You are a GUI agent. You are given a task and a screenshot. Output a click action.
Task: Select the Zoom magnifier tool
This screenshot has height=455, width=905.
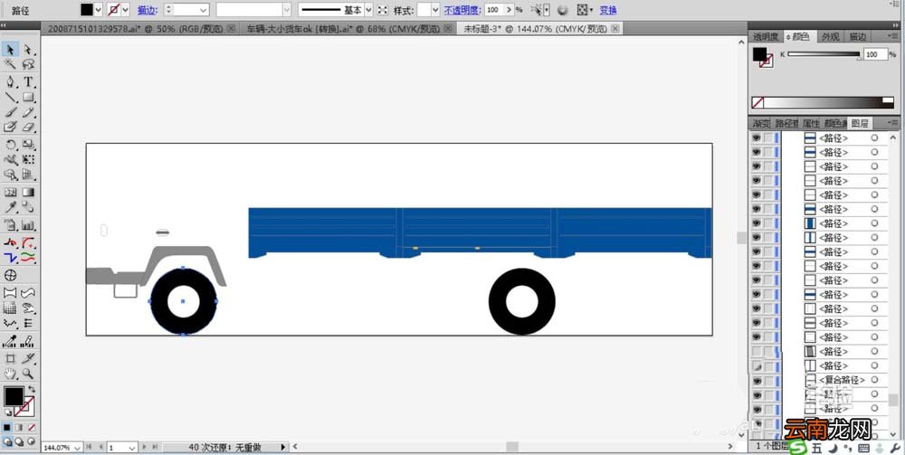[x=28, y=374]
